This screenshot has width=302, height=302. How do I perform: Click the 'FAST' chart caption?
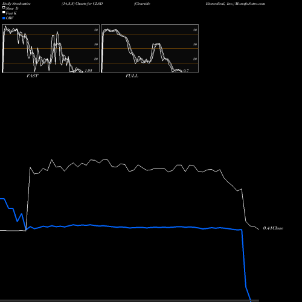pyautogui.click(x=33, y=76)
